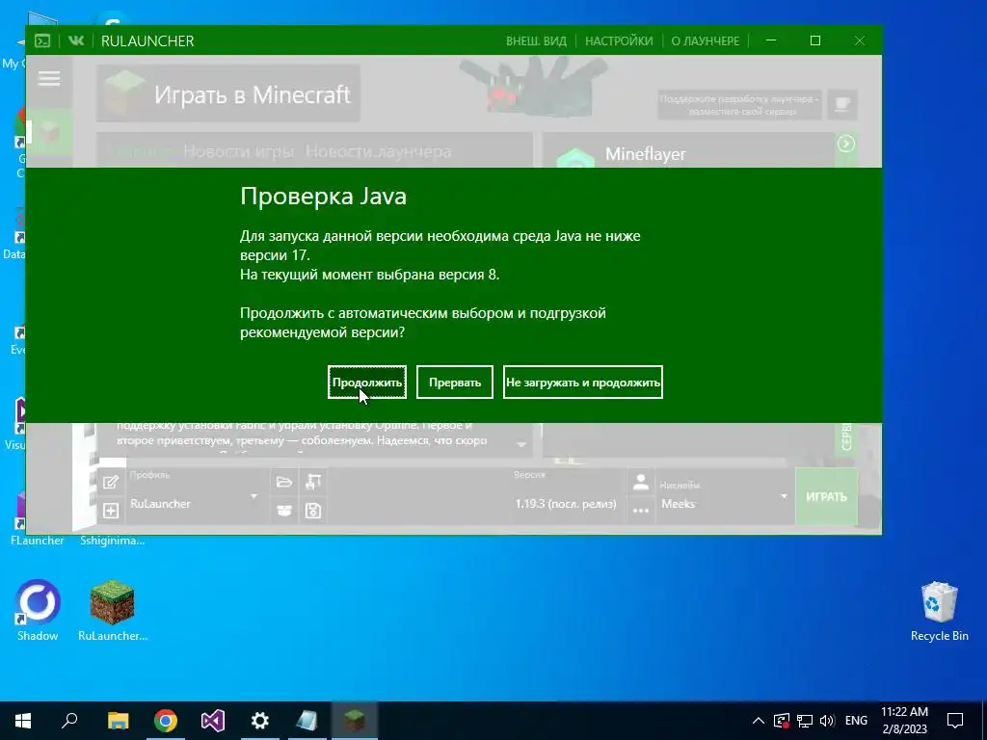Open the О ЛАУНЧЕРЕ menu

705,40
